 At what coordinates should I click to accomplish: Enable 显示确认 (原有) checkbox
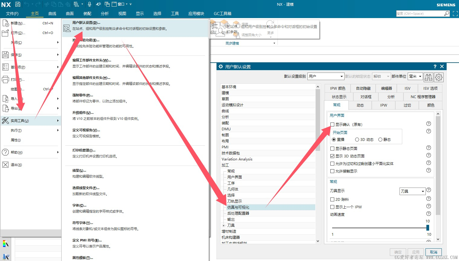click(332, 124)
